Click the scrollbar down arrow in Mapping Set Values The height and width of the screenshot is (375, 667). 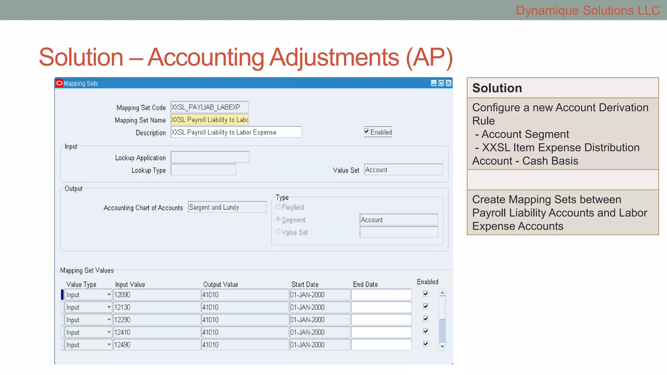click(442, 347)
